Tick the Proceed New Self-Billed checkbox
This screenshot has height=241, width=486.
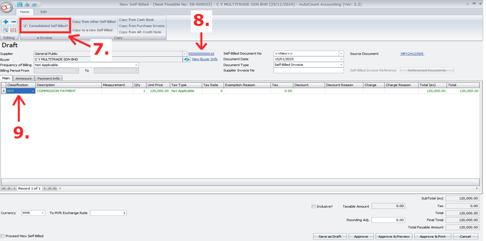pyautogui.click(x=3, y=236)
